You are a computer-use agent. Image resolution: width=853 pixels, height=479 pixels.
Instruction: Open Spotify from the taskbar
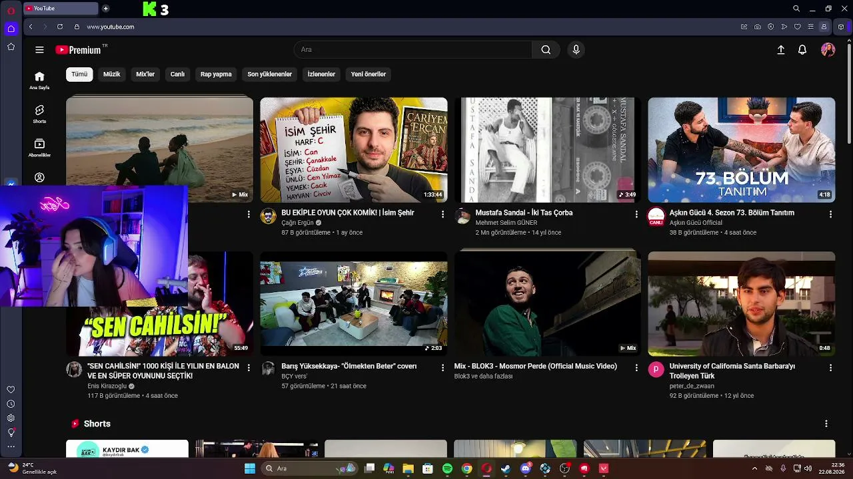447,468
